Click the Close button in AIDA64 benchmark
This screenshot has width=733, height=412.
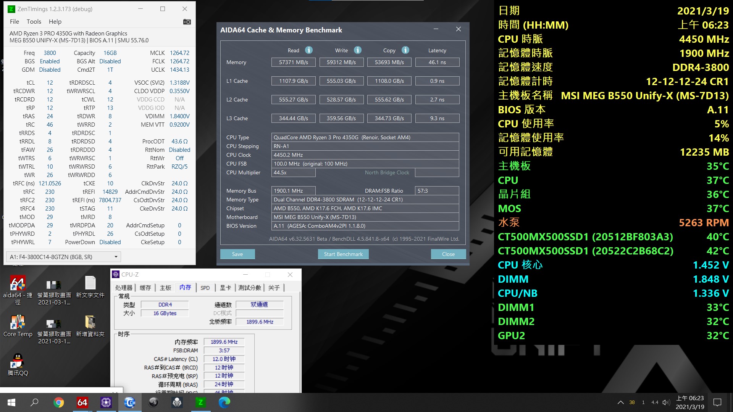pos(448,254)
